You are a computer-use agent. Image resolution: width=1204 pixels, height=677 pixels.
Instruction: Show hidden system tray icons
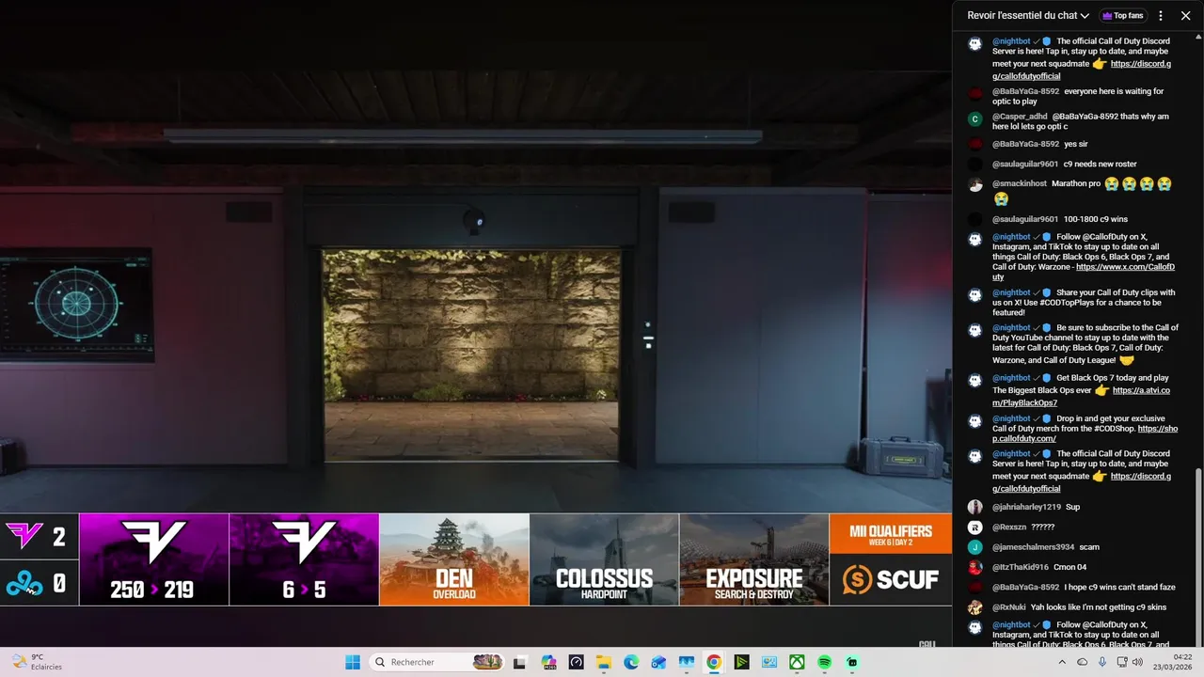(1062, 662)
